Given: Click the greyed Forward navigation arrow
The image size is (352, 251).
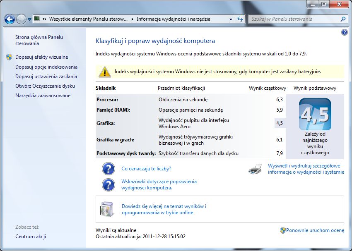Looking at the screenshot, I should [21, 19].
